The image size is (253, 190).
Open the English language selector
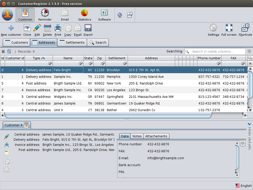(x=244, y=186)
